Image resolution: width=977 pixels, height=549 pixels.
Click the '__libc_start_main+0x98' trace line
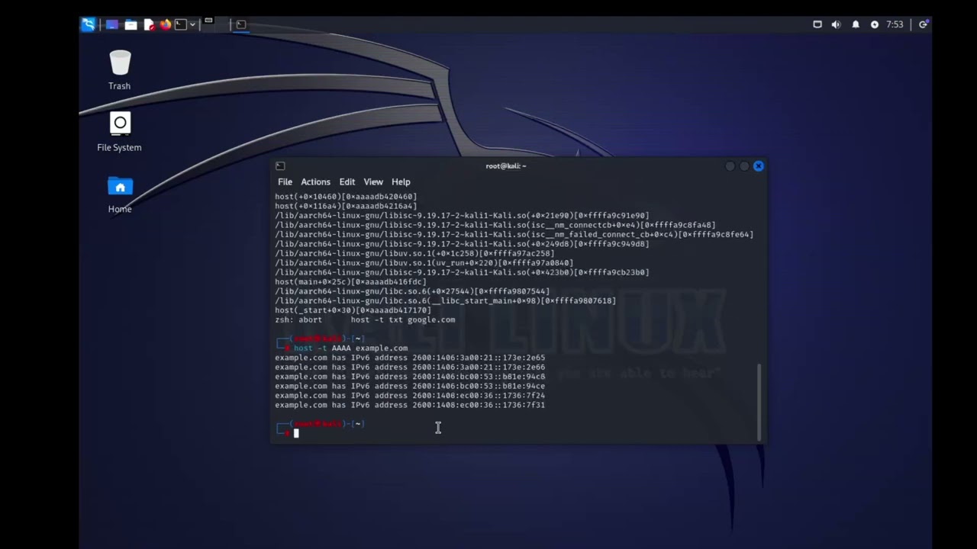click(x=445, y=300)
